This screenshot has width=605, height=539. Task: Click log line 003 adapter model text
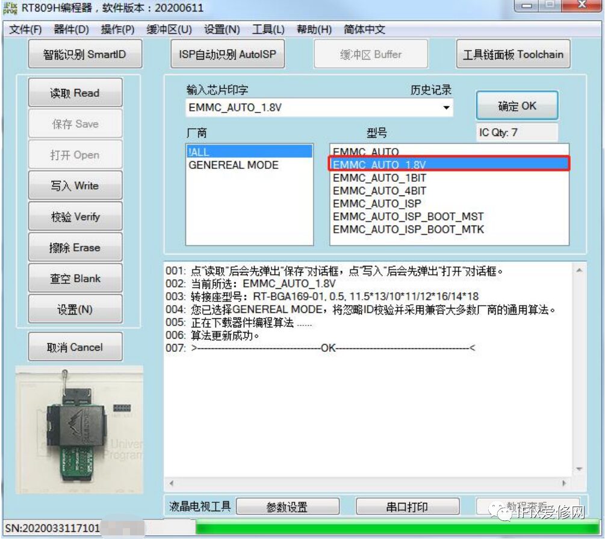(x=322, y=296)
